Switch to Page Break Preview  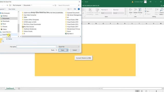[x=146, y=91]
